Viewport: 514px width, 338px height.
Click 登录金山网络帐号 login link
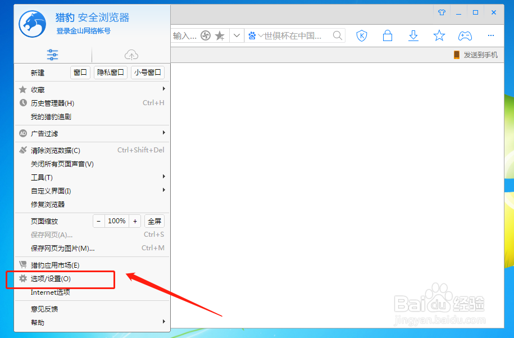click(83, 31)
